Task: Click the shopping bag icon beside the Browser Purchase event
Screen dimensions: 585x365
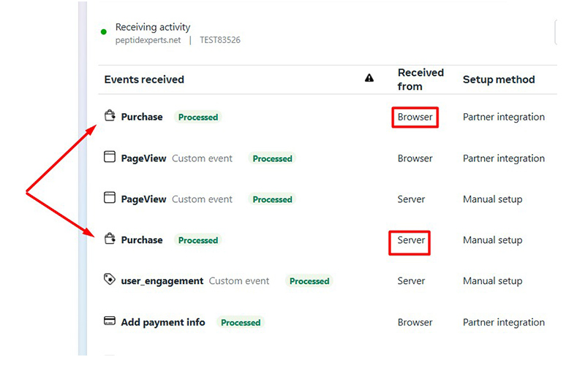Action: pyautogui.click(x=110, y=116)
